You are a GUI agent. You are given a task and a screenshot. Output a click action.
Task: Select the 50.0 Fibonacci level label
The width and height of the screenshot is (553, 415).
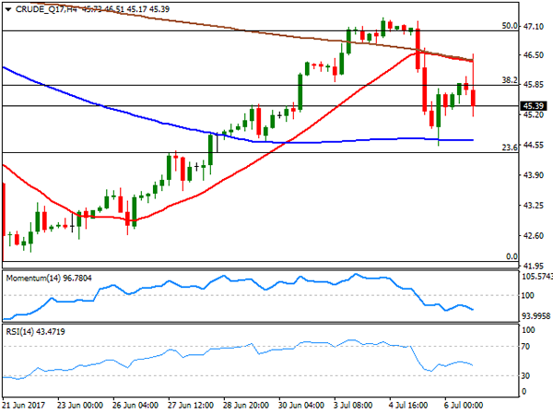510,26
